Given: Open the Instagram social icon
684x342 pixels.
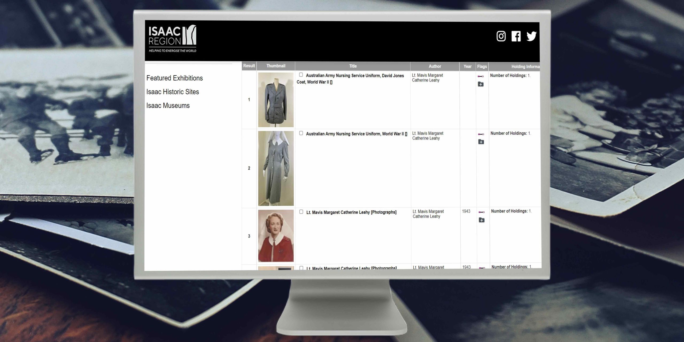Looking at the screenshot, I should coord(501,36).
